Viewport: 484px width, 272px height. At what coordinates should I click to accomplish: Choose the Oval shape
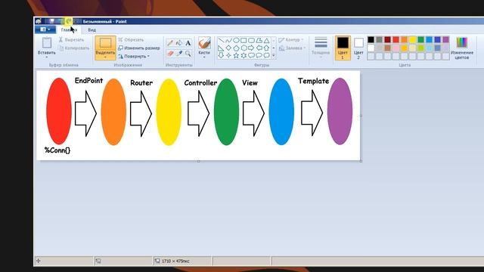[x=236, y=40]
